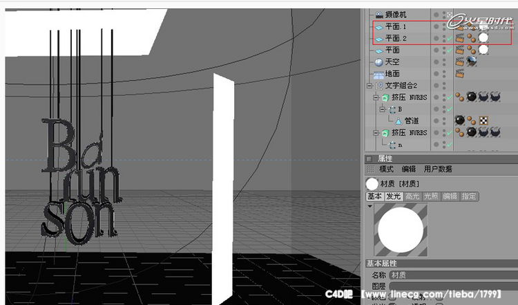Collapse the second 挤压 NURBS node
Screen dimensions: 518x305
coord(376,133)
